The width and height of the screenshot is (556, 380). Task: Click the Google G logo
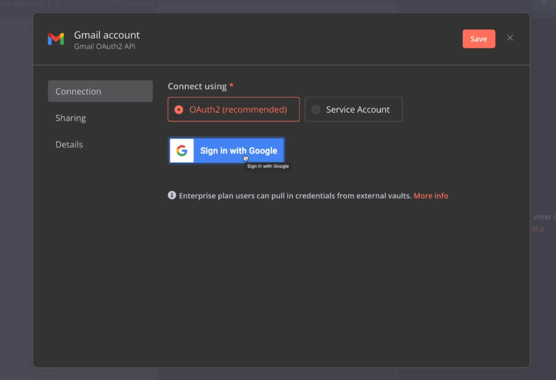(182, 151)
